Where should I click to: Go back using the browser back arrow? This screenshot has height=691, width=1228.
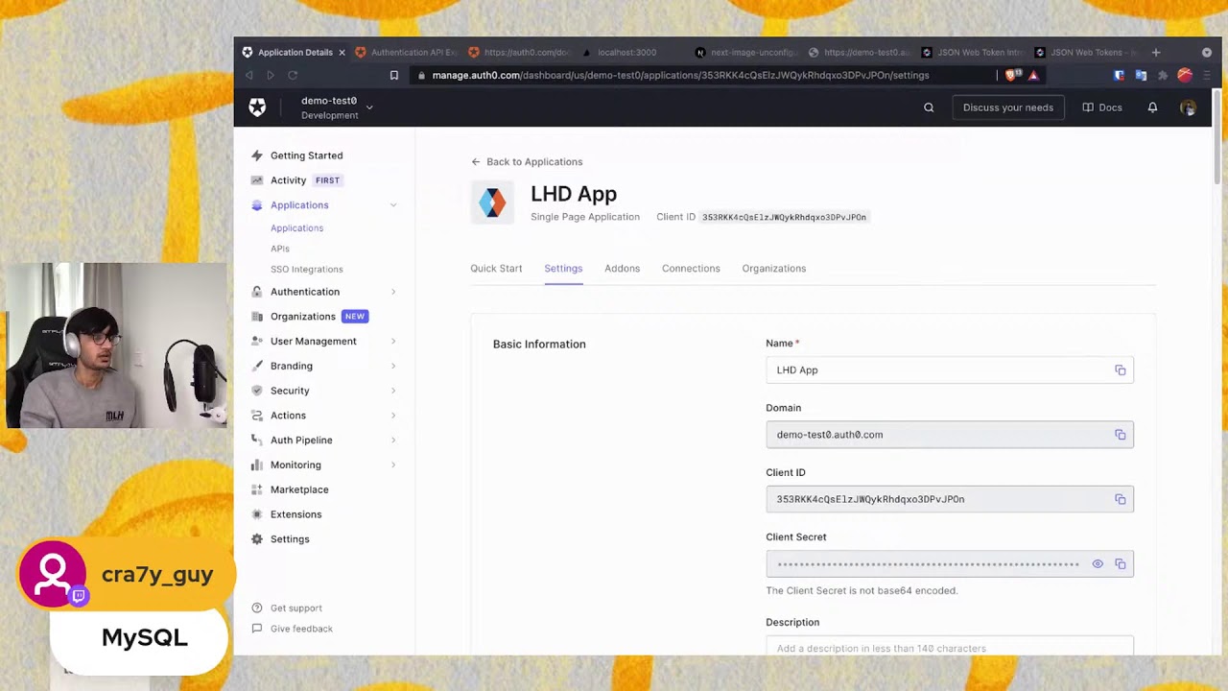249,75
